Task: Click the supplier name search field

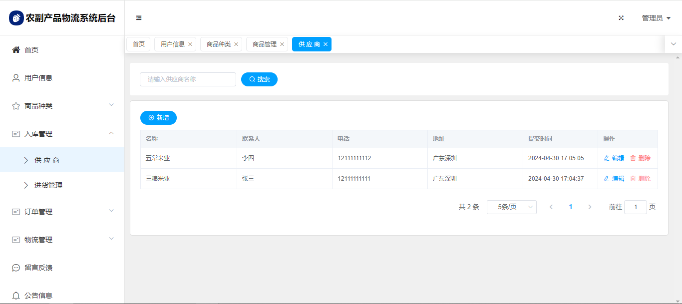Action: click(188, 79)
